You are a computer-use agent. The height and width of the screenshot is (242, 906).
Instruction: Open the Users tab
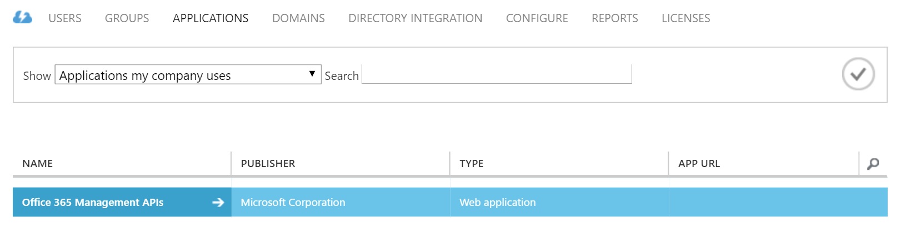coord(65,18)
